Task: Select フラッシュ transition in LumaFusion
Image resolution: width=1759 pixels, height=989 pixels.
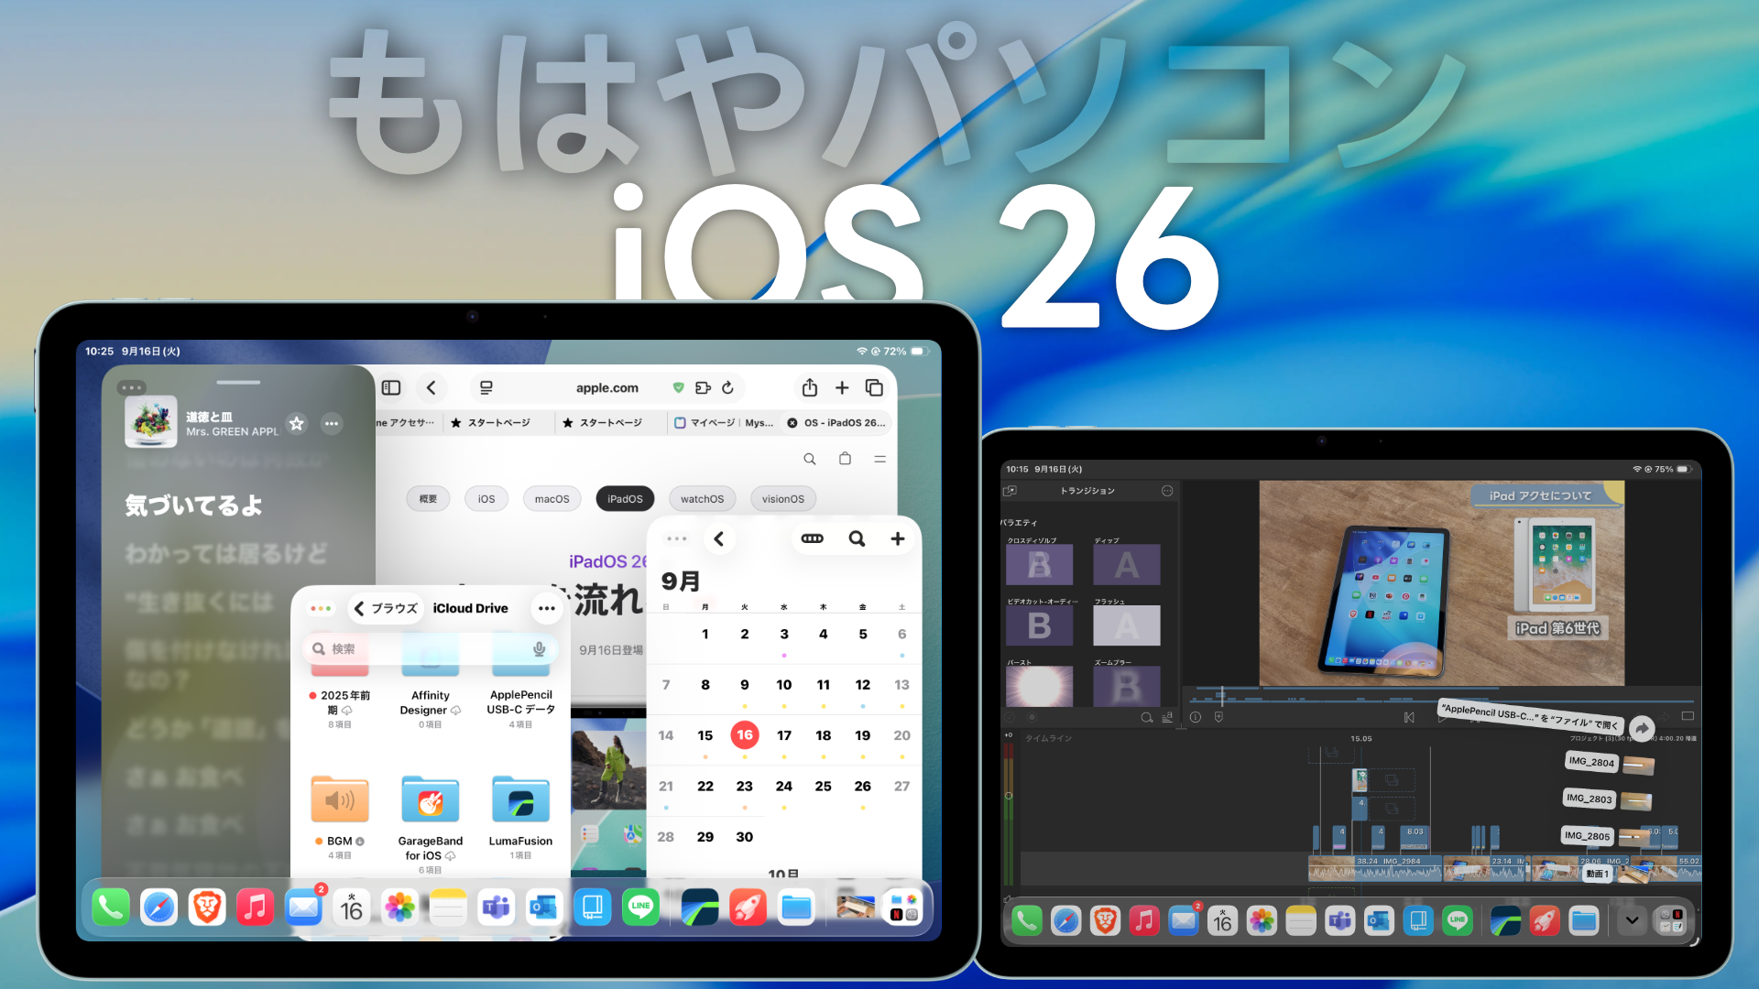Action: pyautogui.click(x=1127, y=626)
